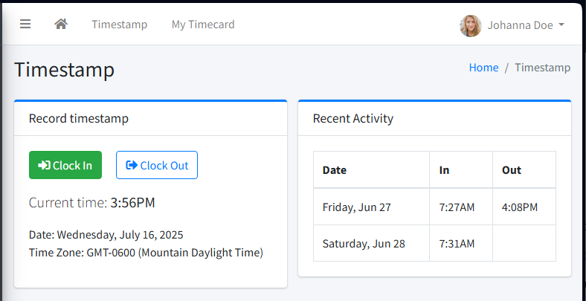Click the Recent Activity panel header

pos(353,118)
